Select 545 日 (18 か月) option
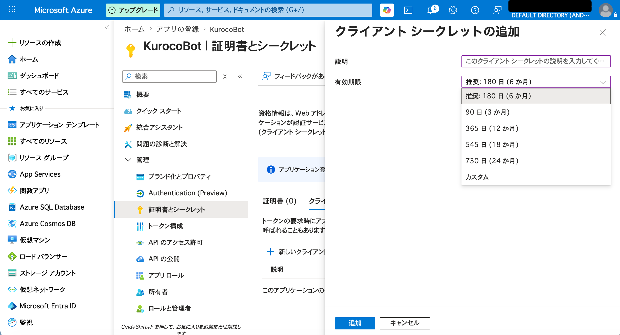The image size is (620, 335). tap(536, 144)
